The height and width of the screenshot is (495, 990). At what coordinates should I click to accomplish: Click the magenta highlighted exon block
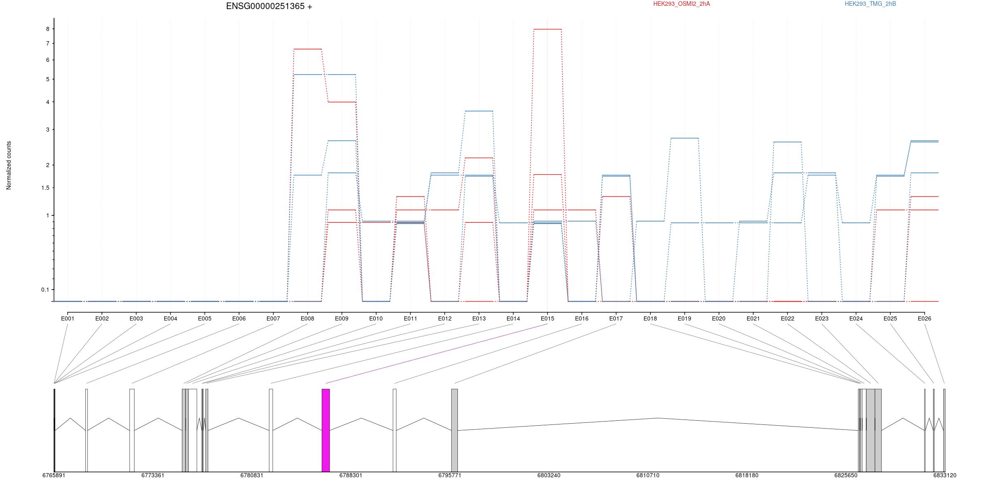[326, 430]
